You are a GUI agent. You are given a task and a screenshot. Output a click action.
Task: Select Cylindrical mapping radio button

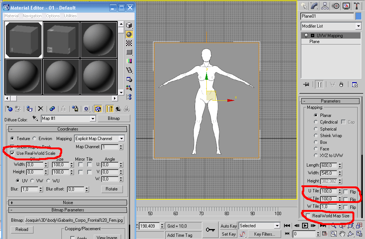click(x=316, y=122)
